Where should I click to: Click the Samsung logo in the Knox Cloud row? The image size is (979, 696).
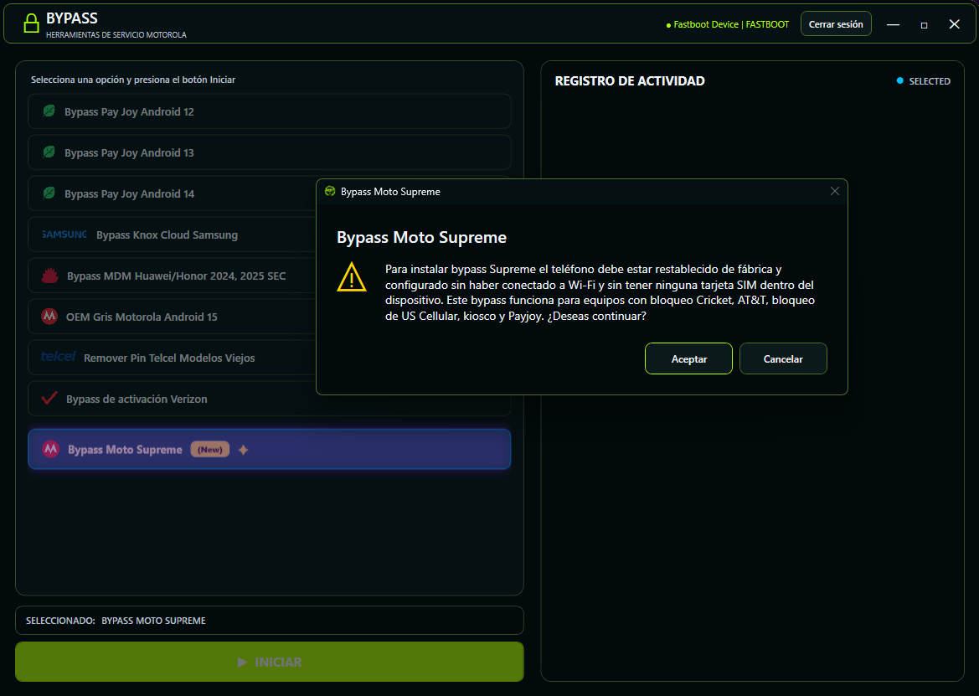point(64,235)
